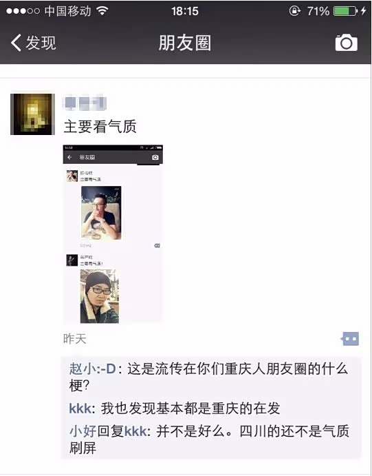This screenshot has height=476, width=372.
Task: Open commenter 小好 profile
Action: tap(83, 431)
